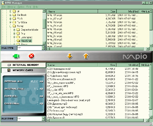Open the Help menu
Viewport: 153px width, 126px height.
coord(36,7)
